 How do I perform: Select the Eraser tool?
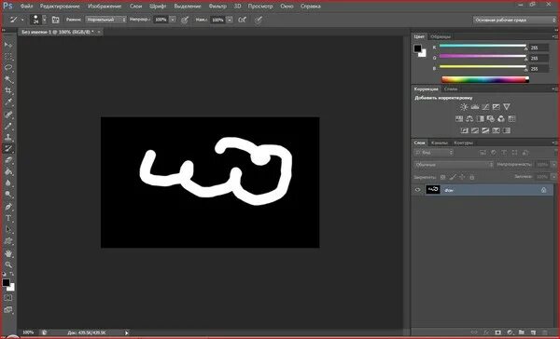7,160
